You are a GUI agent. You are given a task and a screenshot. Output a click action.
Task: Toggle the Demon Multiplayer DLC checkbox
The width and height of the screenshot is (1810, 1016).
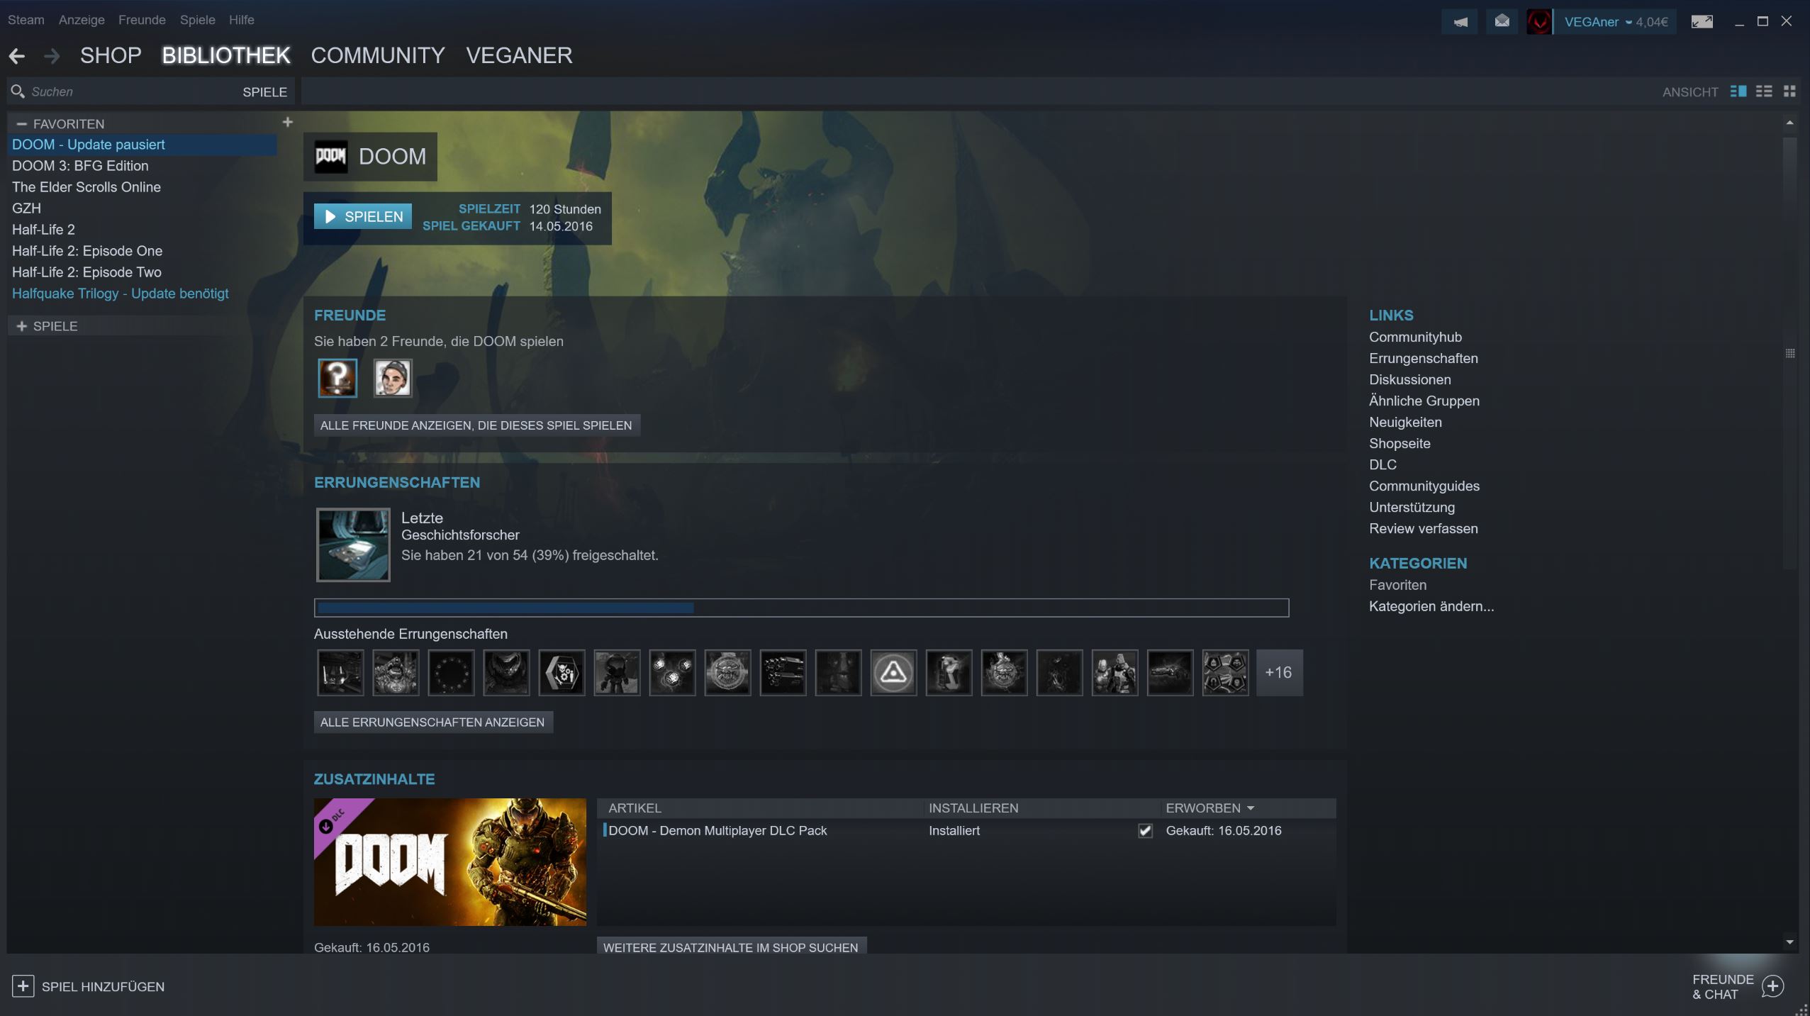(1145, 831)
